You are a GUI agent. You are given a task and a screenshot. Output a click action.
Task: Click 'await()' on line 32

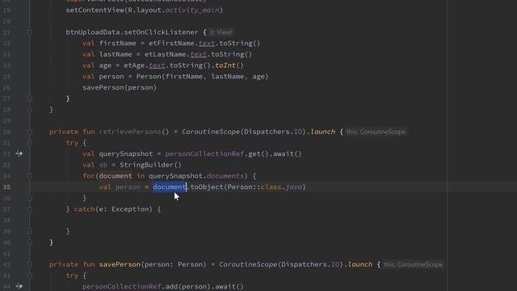click(x=287, y=154)
